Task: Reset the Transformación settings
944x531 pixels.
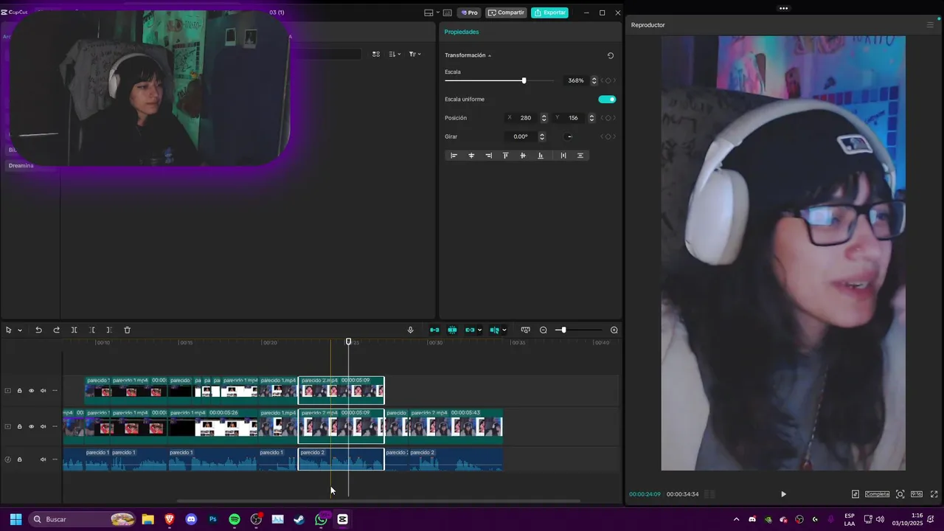Action: pos(610,55)
